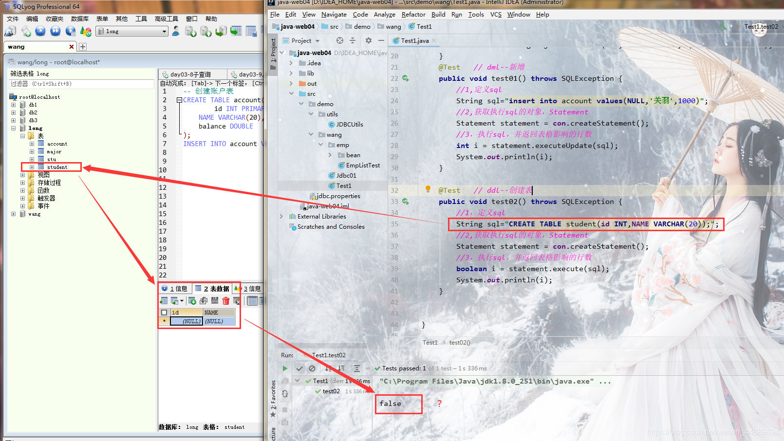Expand db1 database node
This screenshot has width=784, height=441.
pos(14,105)
